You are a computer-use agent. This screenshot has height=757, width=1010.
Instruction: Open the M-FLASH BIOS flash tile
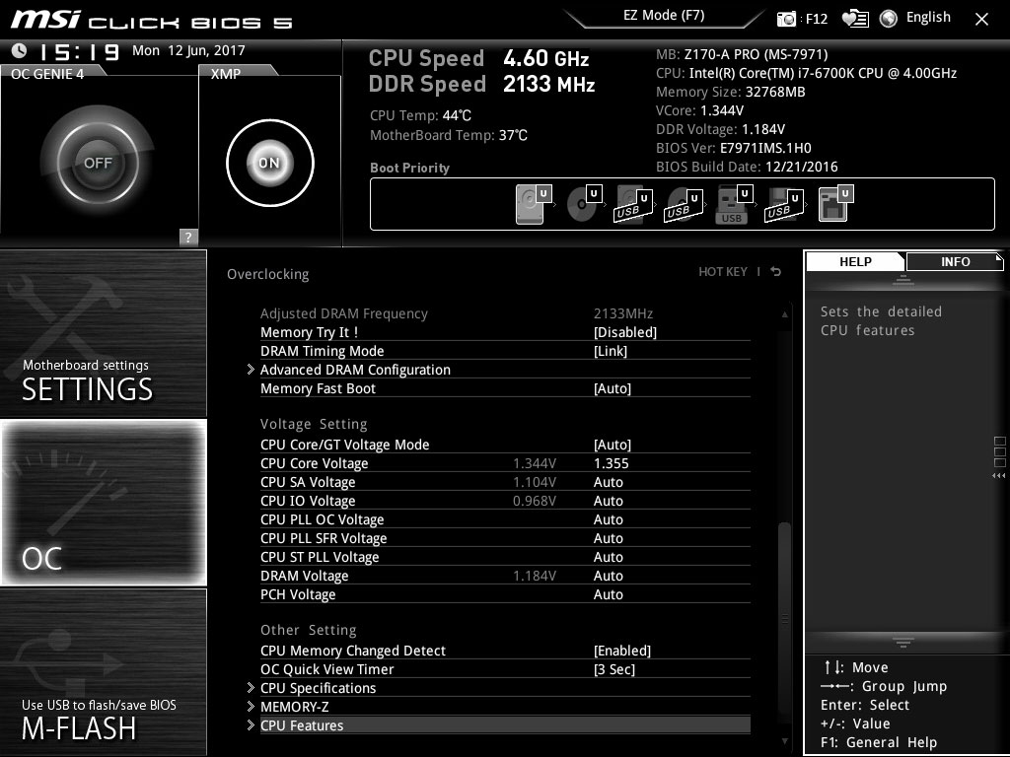click(x=104, y=672)
